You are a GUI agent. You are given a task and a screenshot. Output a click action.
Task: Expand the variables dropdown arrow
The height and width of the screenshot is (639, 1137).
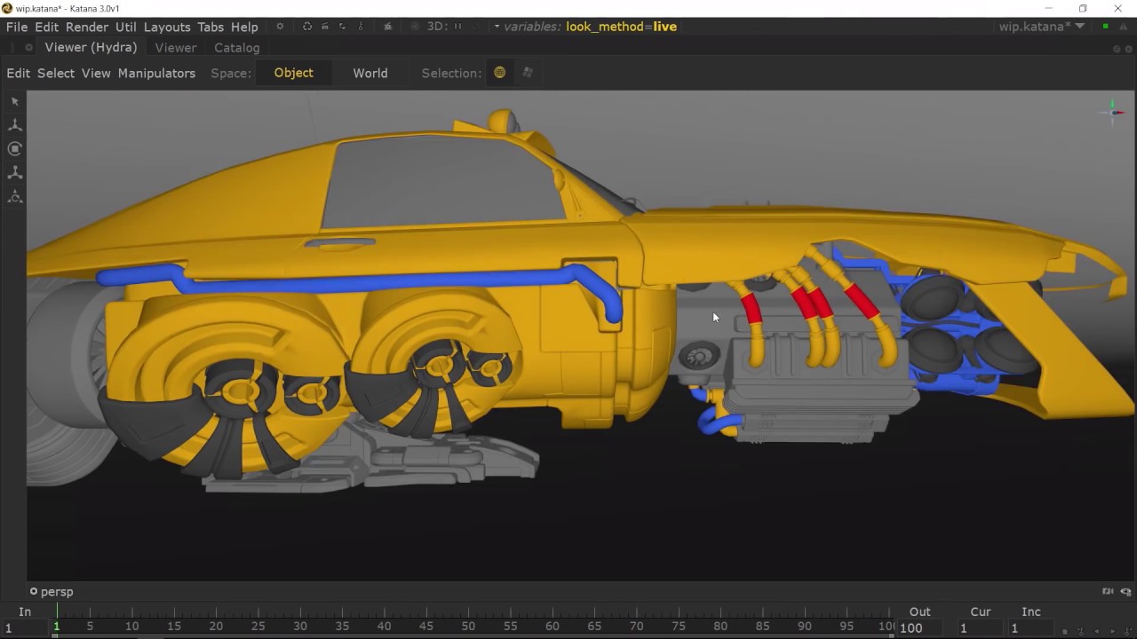pyautogui.click(x=497, y=27)
